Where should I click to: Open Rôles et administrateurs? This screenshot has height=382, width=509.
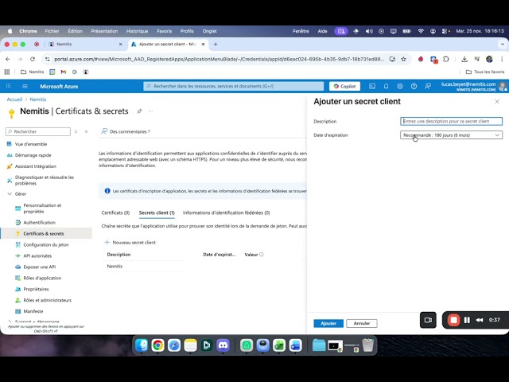pyautogui.click(x=47, y=300)
